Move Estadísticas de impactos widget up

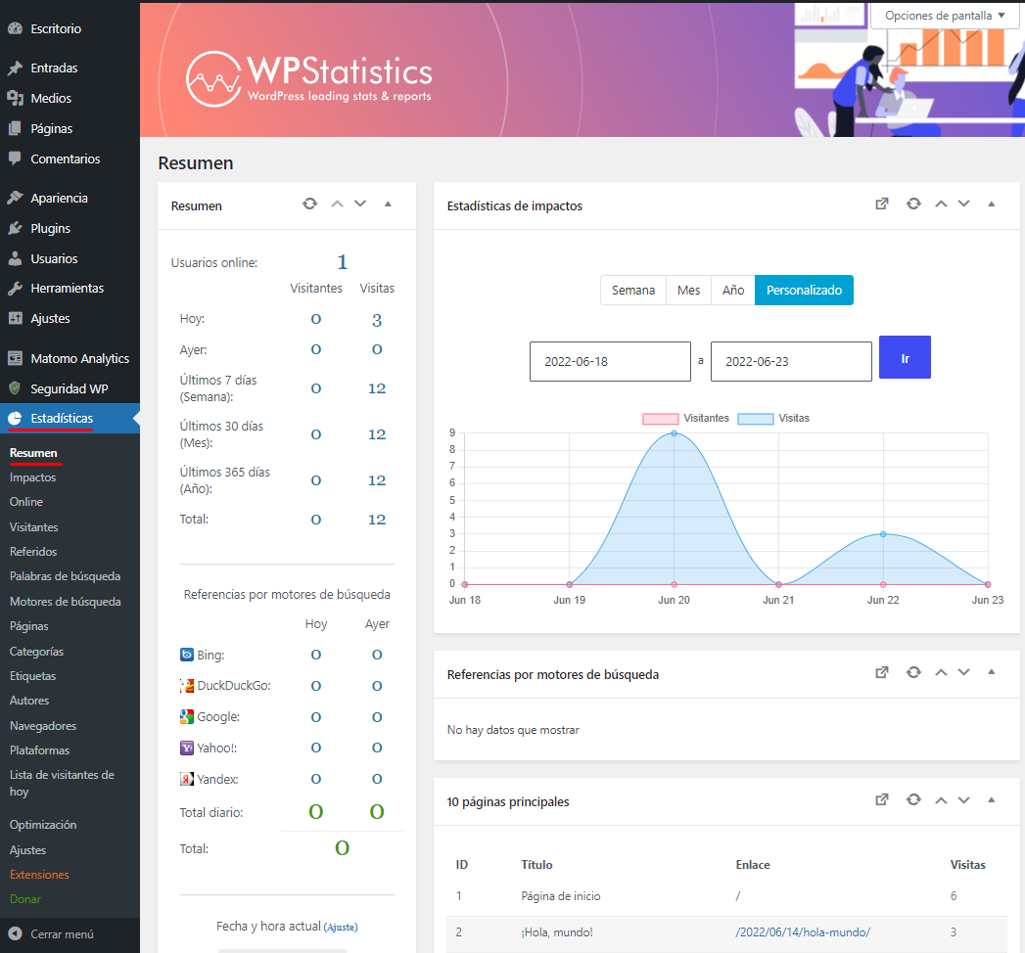pos(941,204)
